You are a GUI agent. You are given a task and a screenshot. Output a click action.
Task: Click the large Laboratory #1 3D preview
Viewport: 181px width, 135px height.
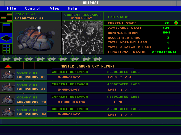37,37
